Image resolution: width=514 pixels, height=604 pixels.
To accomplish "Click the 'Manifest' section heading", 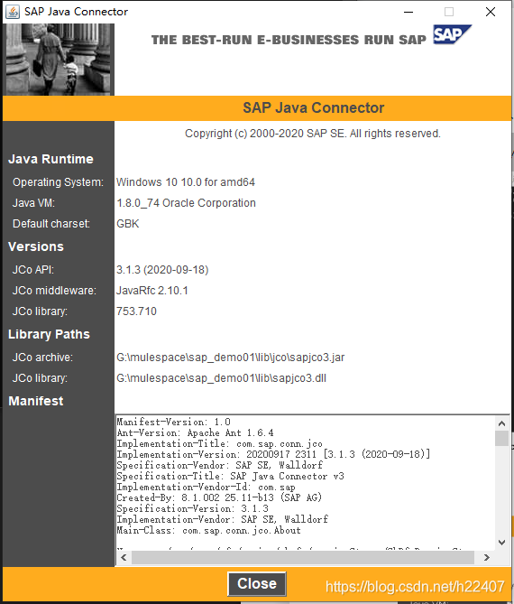I will pyautogui.click(x=36, y=401).
